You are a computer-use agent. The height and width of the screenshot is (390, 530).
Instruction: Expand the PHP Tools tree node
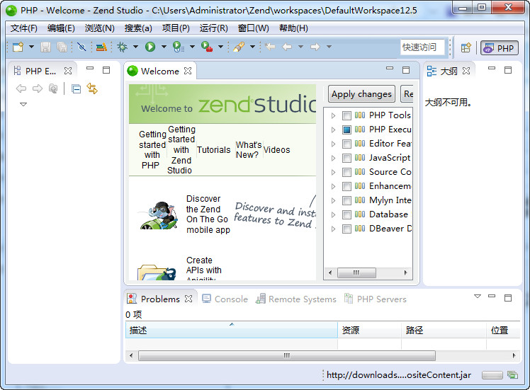pyautogui.click(x=333, y=116)
